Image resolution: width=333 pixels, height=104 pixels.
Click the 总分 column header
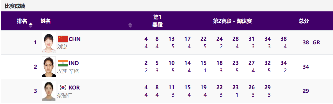coord(304,21)
